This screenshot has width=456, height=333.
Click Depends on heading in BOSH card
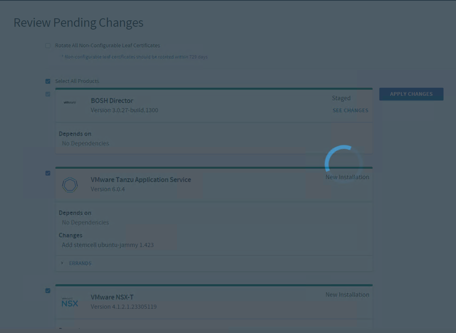[x=75, y=134]
